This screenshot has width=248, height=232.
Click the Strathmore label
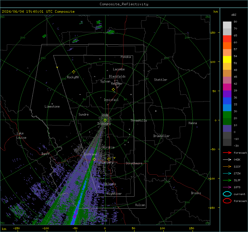[x=134, y=163]
